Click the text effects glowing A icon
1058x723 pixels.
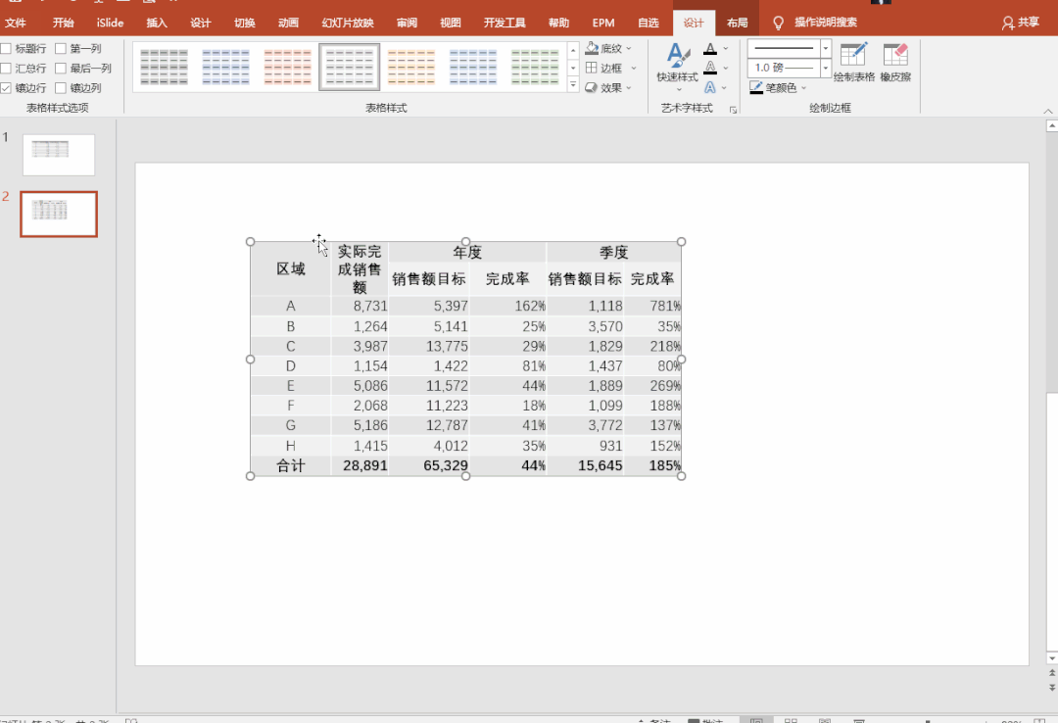710,88
